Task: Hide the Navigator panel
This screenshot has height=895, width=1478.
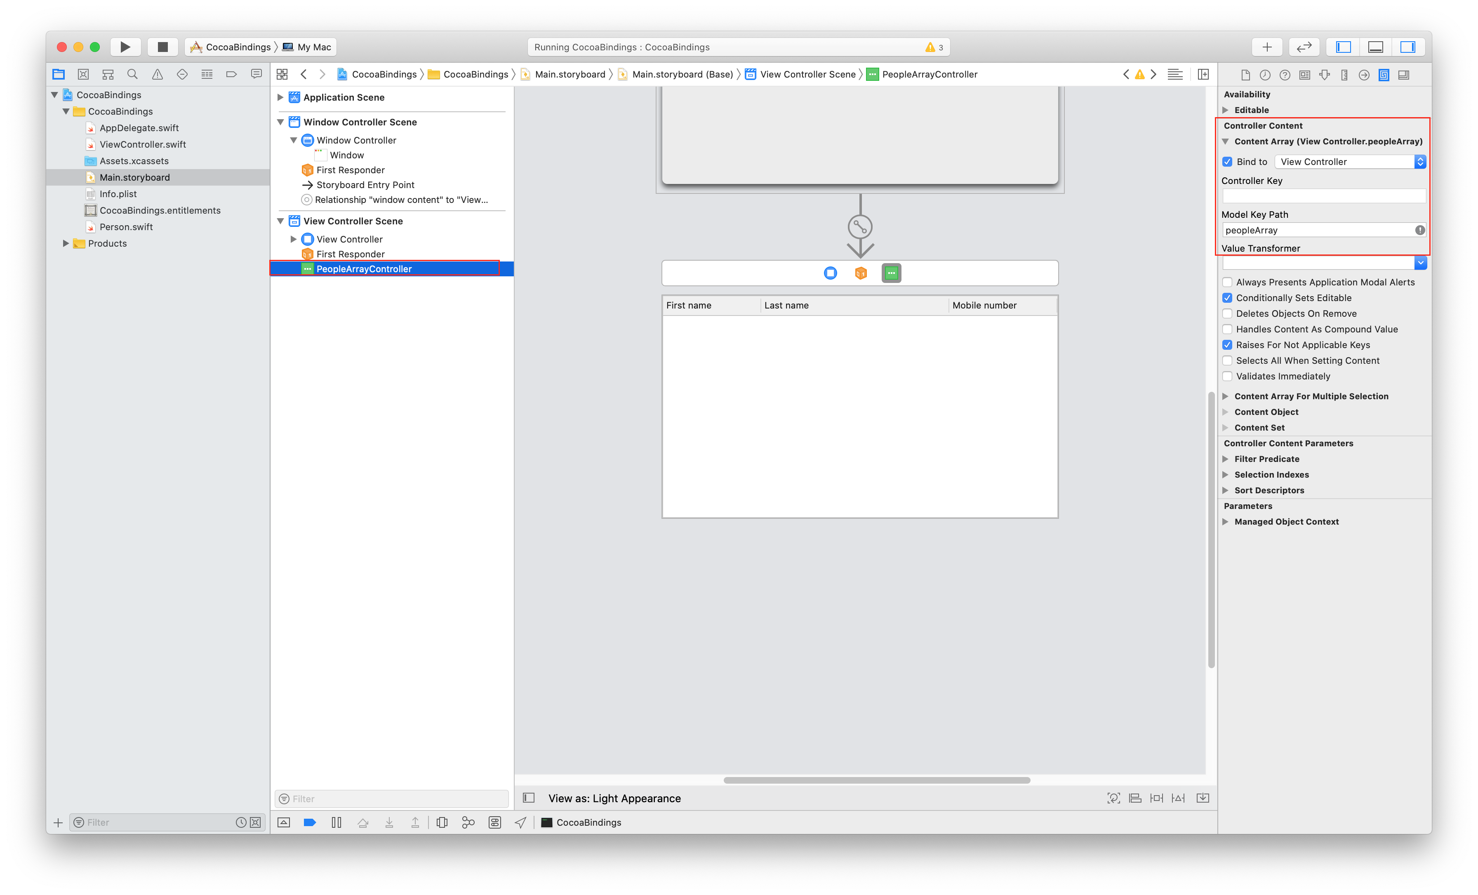Action: coord(1343,47)
